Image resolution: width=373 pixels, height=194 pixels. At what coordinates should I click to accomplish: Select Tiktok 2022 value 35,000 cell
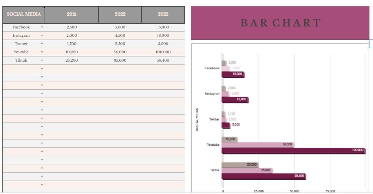tap(120, 60)
